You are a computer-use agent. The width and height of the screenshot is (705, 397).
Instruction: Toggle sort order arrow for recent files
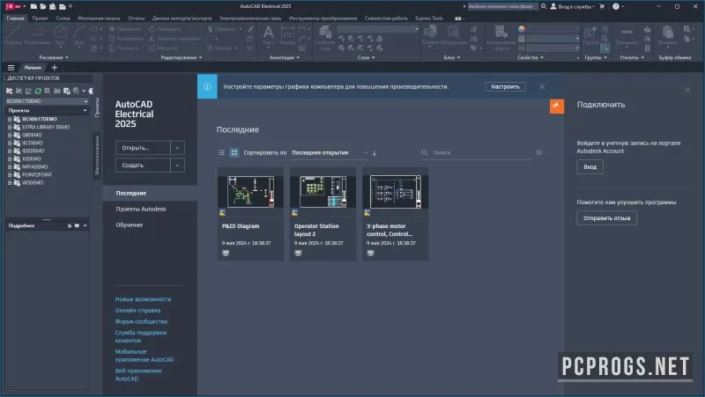[x=374, y=153]
